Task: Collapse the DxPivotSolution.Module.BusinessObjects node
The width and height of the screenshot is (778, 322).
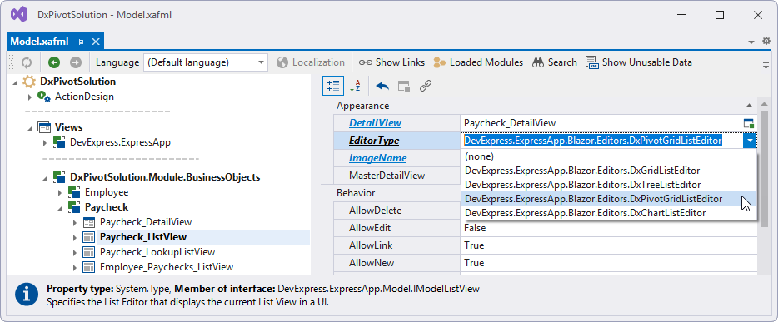Action: click(x=46, y=177)
